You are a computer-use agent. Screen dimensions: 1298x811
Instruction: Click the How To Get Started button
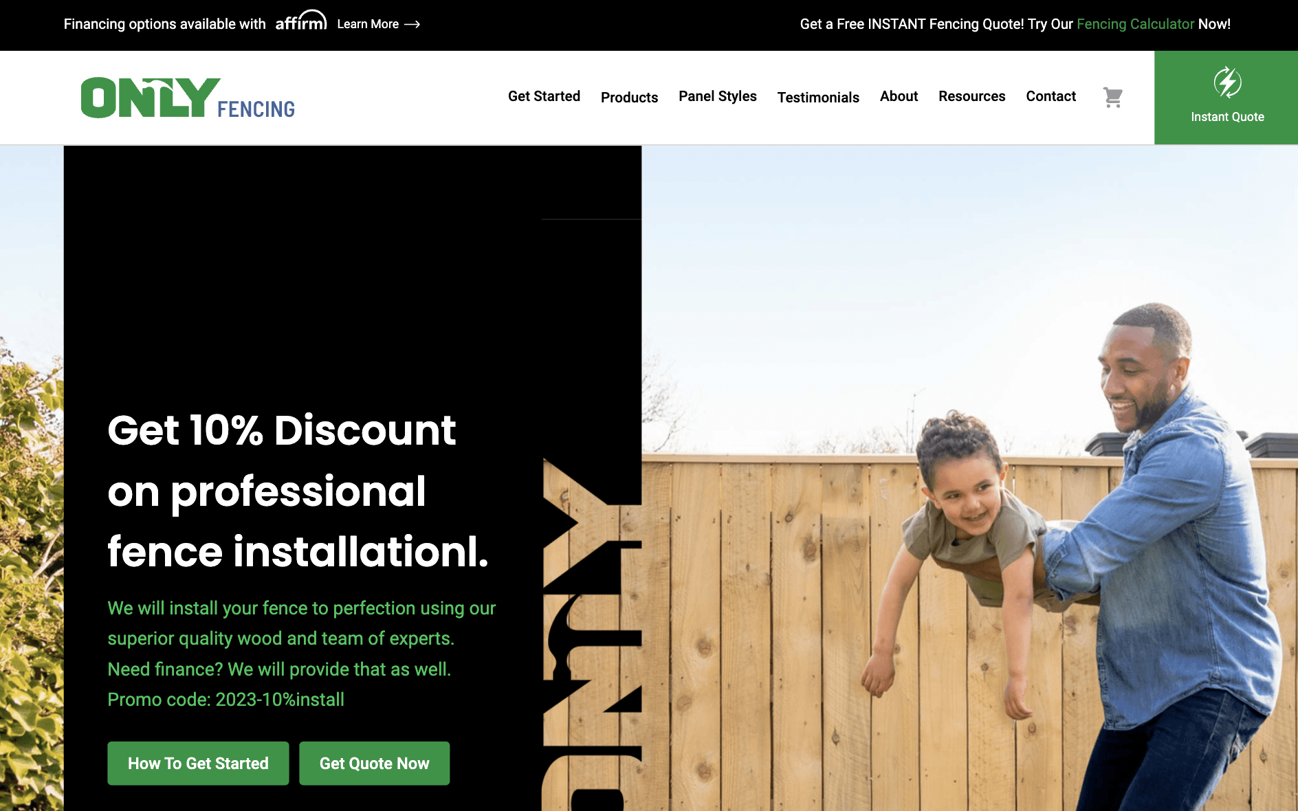[x=198, y=763]
